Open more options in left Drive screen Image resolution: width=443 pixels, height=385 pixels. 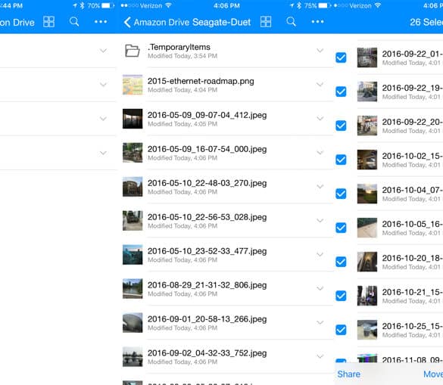101,22
